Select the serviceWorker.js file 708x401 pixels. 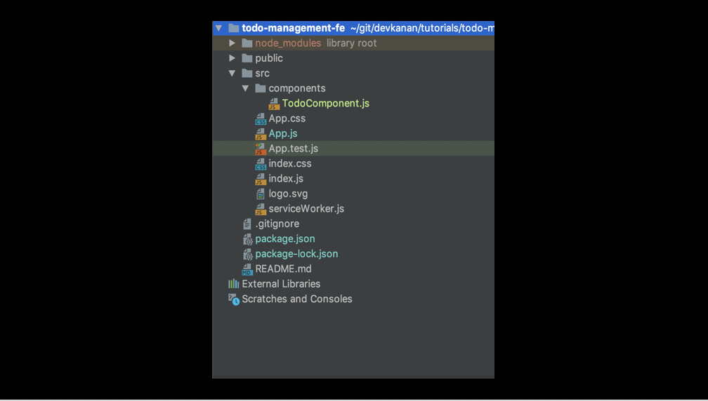coord(306,209)
